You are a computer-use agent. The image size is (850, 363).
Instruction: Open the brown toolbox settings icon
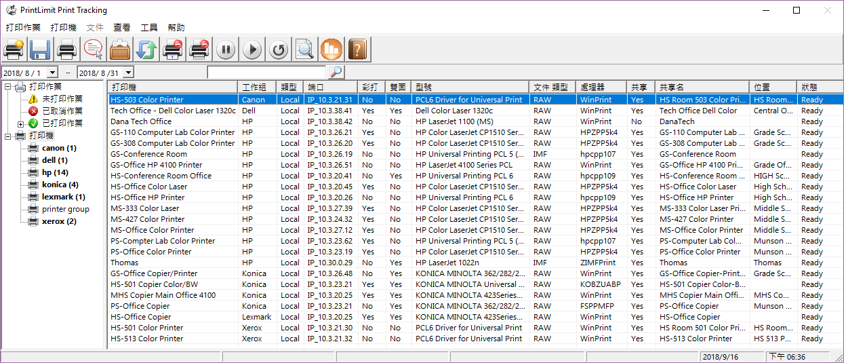120,50
